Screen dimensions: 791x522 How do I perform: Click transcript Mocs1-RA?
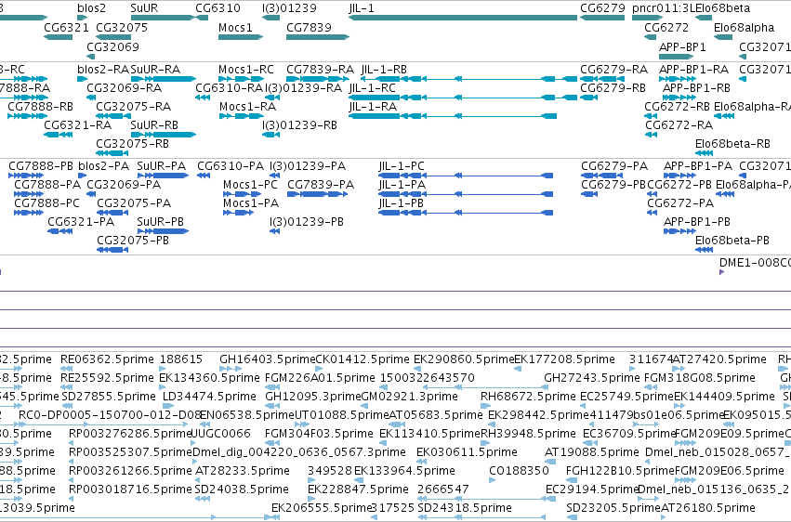(x=247, y=106)
